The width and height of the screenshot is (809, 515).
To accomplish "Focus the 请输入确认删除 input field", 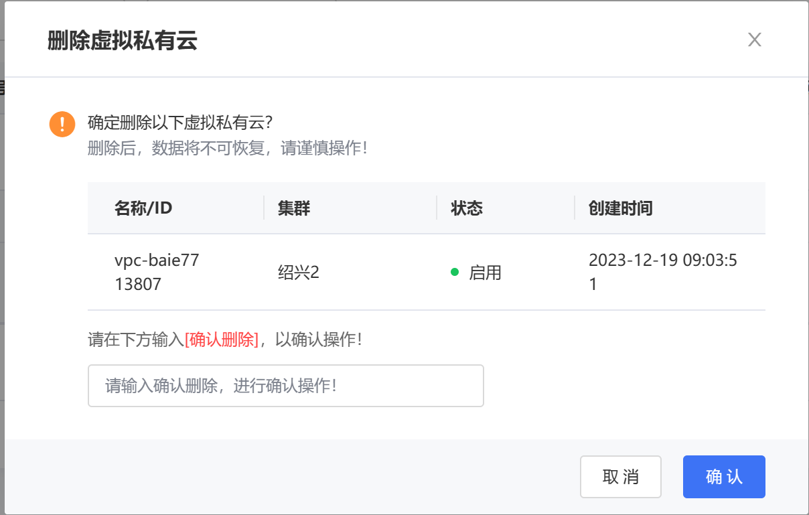I will pyautogui.click(x=285, y=386).
